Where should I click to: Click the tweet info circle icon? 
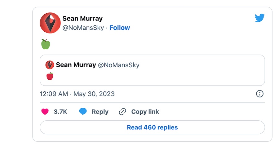[259, 94]
